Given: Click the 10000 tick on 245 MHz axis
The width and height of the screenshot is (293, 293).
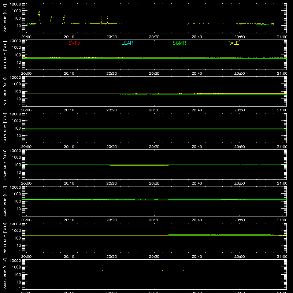Looking at the screenshot, I should pyautogui.click(x=15, y=4).
